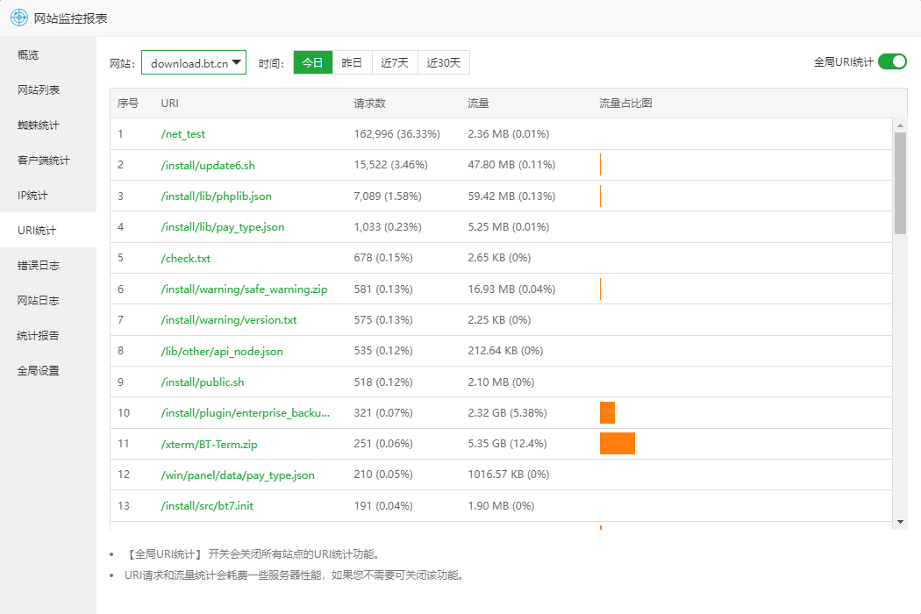921x614 pixels.
Task: Open 蜘蛛统计 in the sidebar
Action: 48,125
